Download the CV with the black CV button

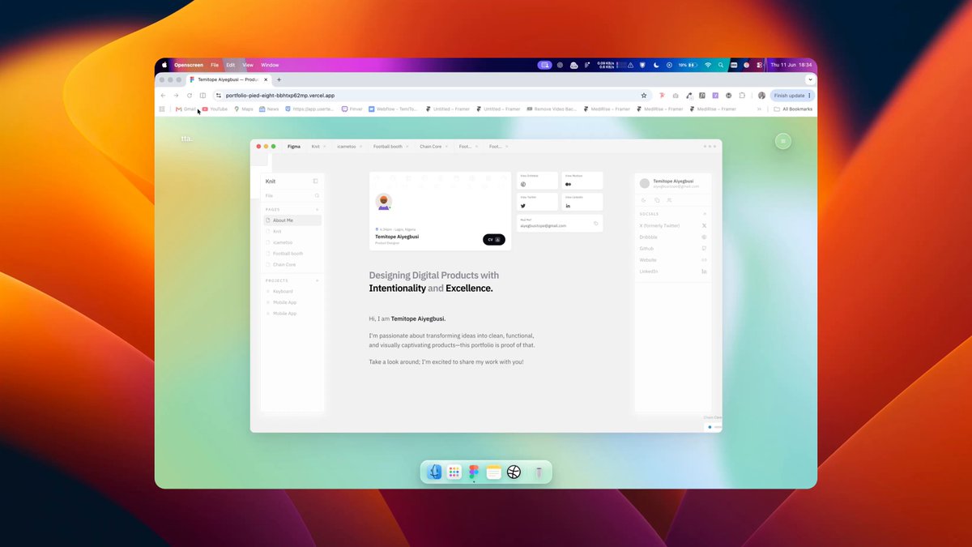494,239
